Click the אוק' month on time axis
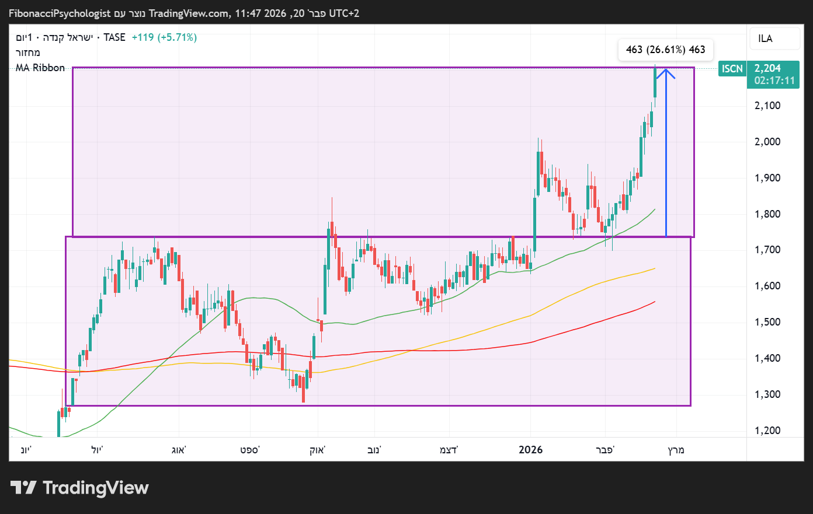Viewport: 813px width, 514px height. (318, 450)
